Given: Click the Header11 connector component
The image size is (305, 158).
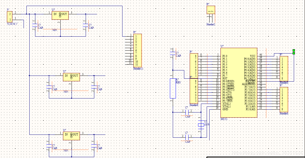Looking at the screenshot, I should point(137,50).
